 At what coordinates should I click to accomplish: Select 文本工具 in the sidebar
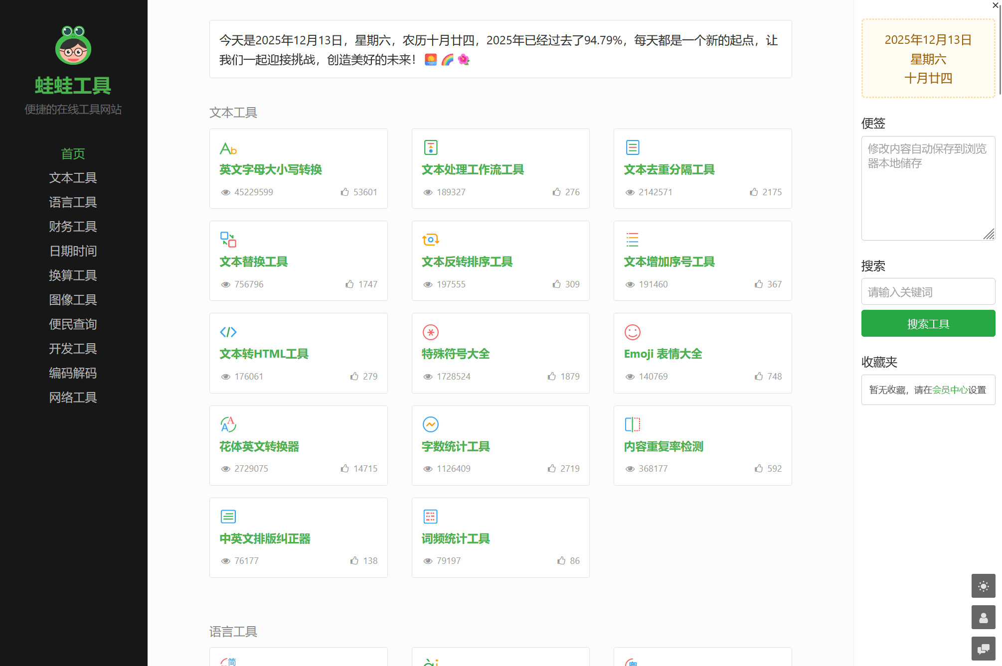(73, 178)
